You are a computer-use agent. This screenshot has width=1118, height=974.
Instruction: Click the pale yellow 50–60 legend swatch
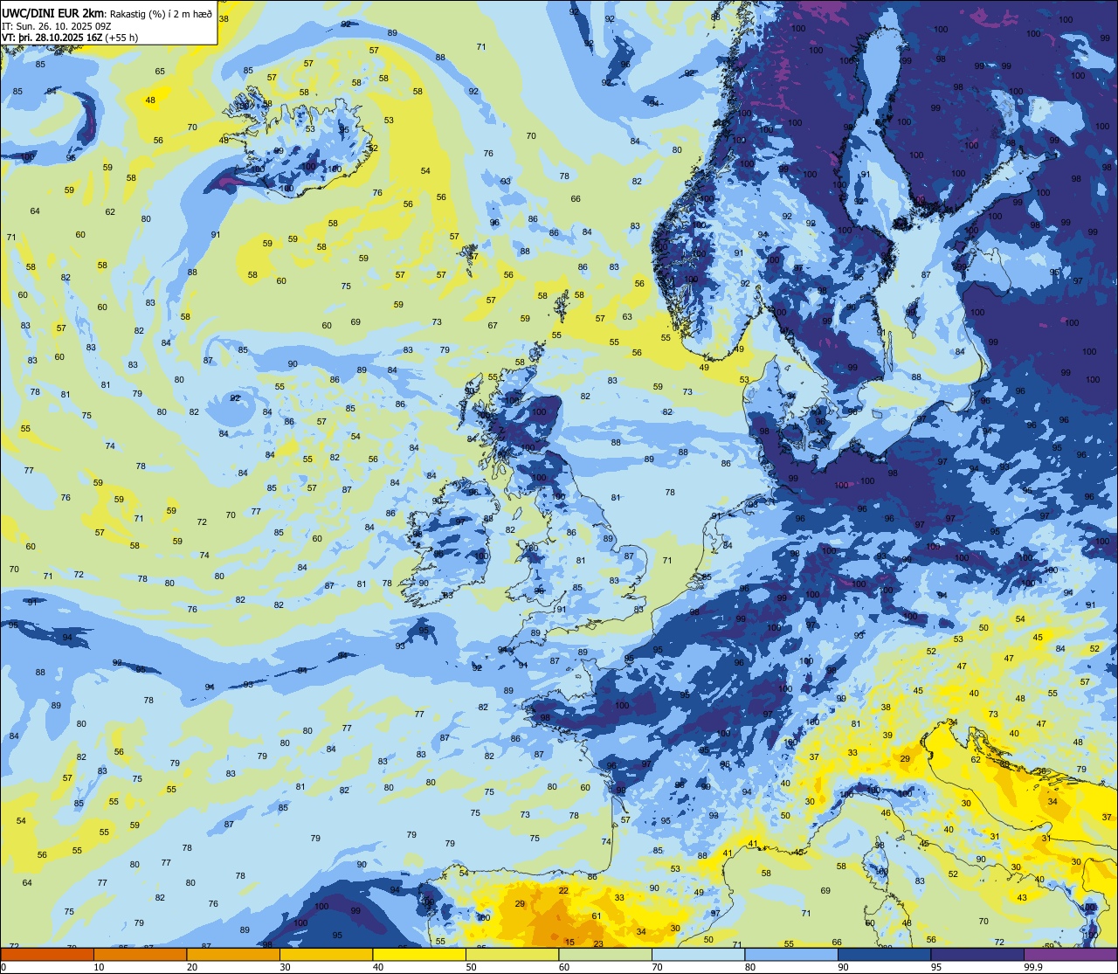point(512,954)
